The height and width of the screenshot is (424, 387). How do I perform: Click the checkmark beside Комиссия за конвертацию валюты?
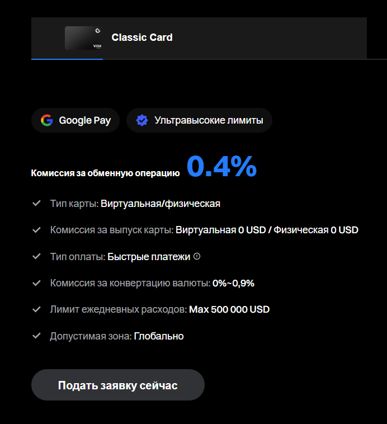click(x=37, y=283)
